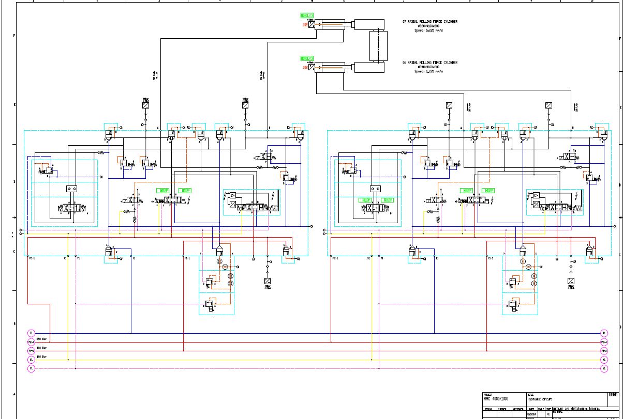
Task: Click the XL circle at the right line end
Action: pyautogui.click(x=604, y=360)
